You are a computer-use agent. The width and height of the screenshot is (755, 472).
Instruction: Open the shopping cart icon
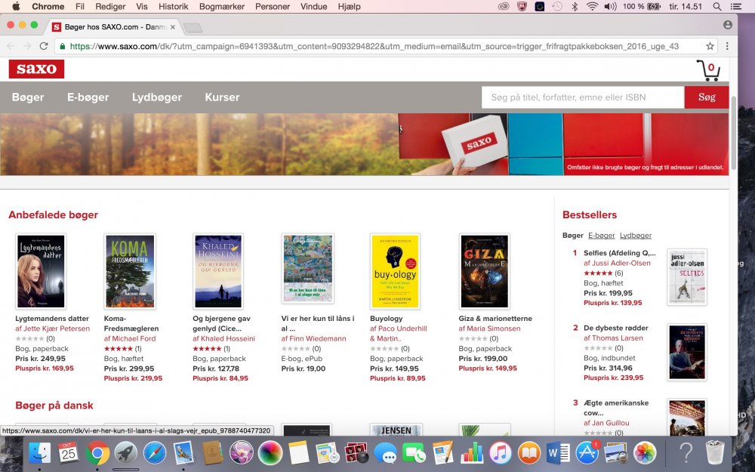(707, 70)
